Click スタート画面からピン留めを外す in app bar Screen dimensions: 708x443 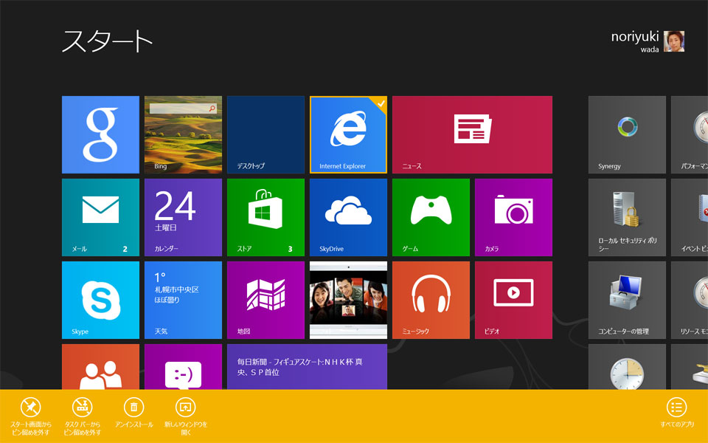(31, 416)
